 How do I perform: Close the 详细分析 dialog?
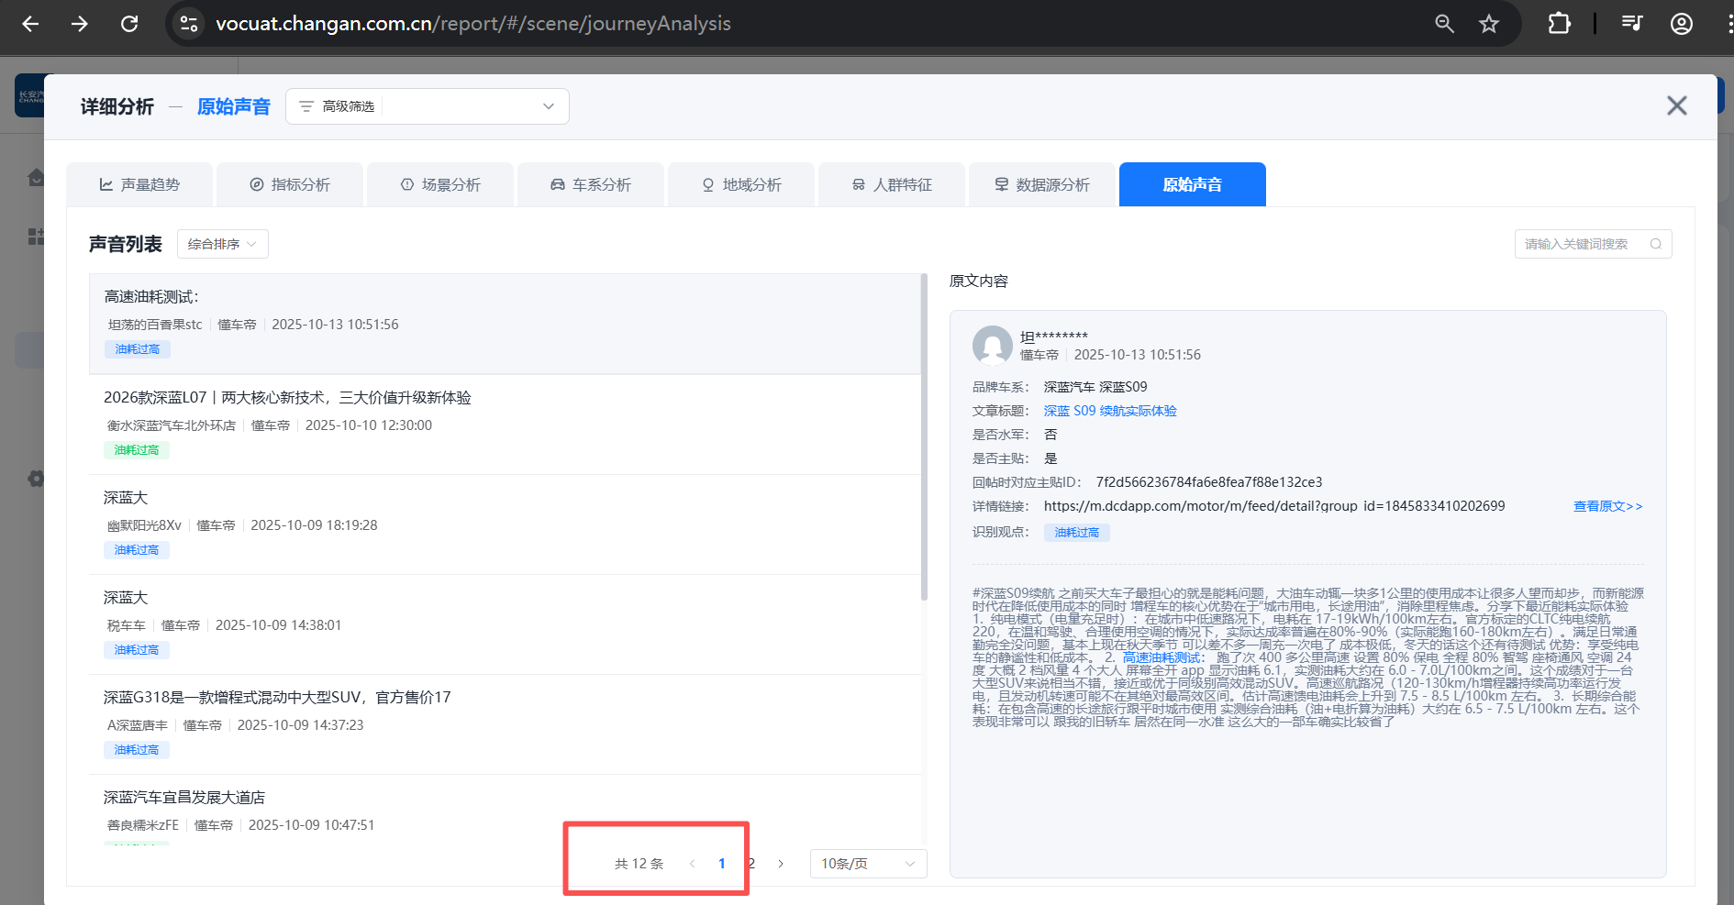1676,106
